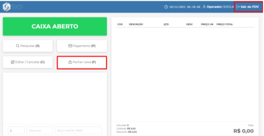Click the magnifier icon in Pesquisar
Viewport: 264px width, 136px height.
[x=18, y=46]
